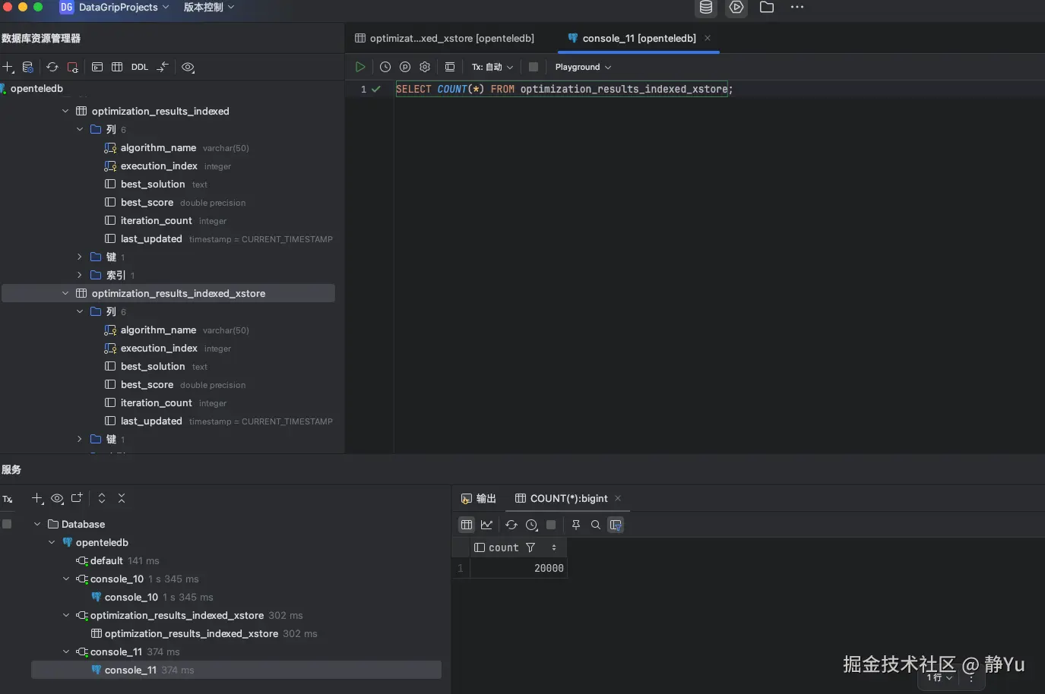
Task: Pin the result tab
Action: [576, 525]
